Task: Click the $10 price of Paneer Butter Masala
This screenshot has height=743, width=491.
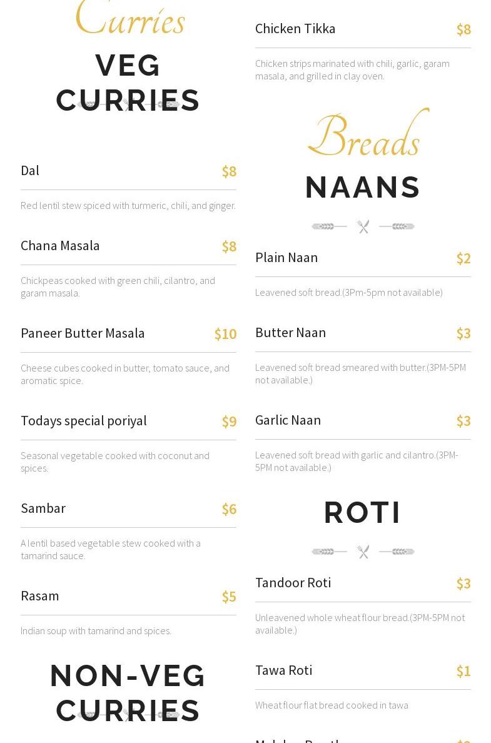Action: click(x=226, y=334)
